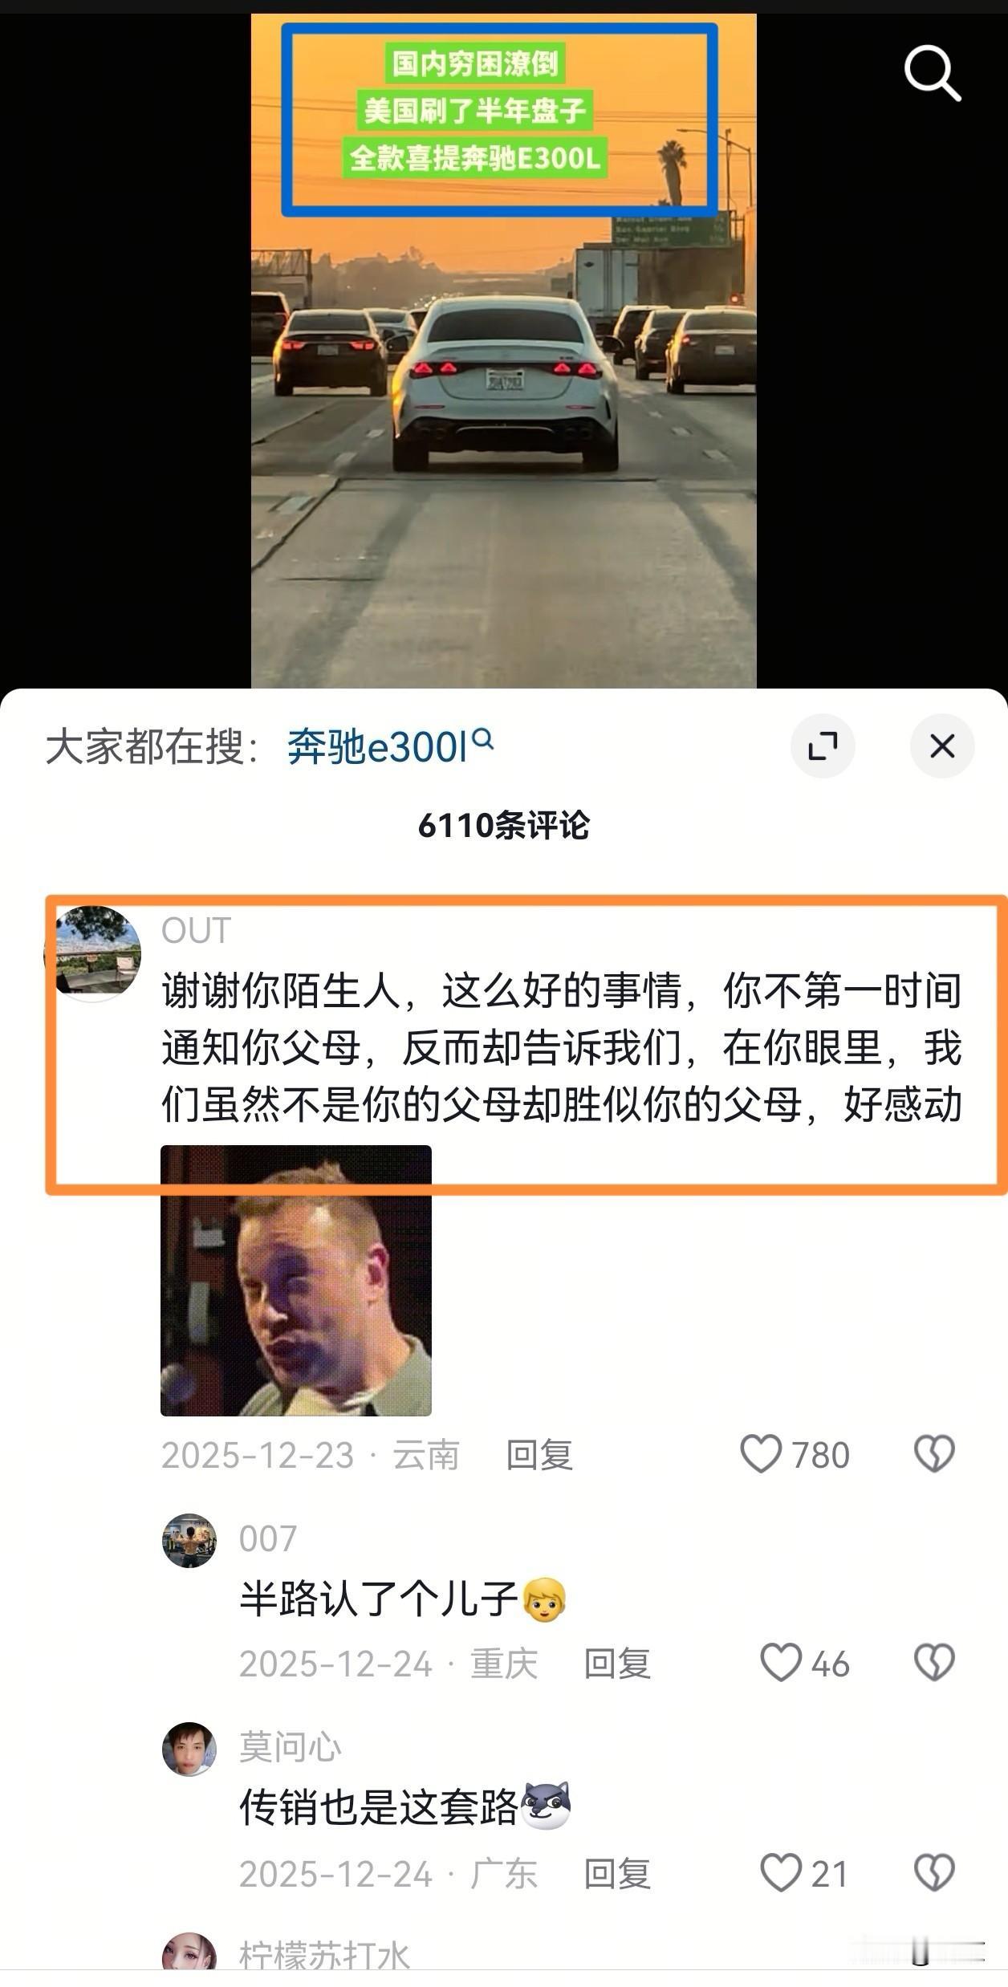This screenshot has width=1008, height=1987.
Task: Open OUT's profile avatar
Action: [x=94, y=952]
